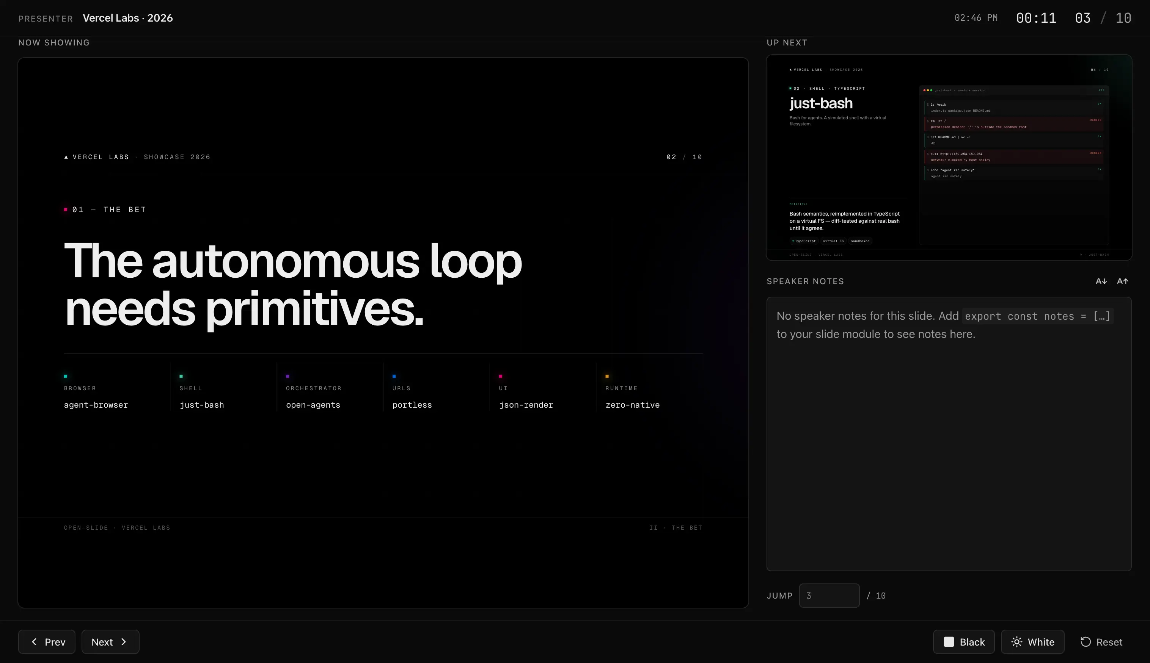The image size is (1150, 663).
Task: Select portless under URLS
Action: (x=412, y=405)
